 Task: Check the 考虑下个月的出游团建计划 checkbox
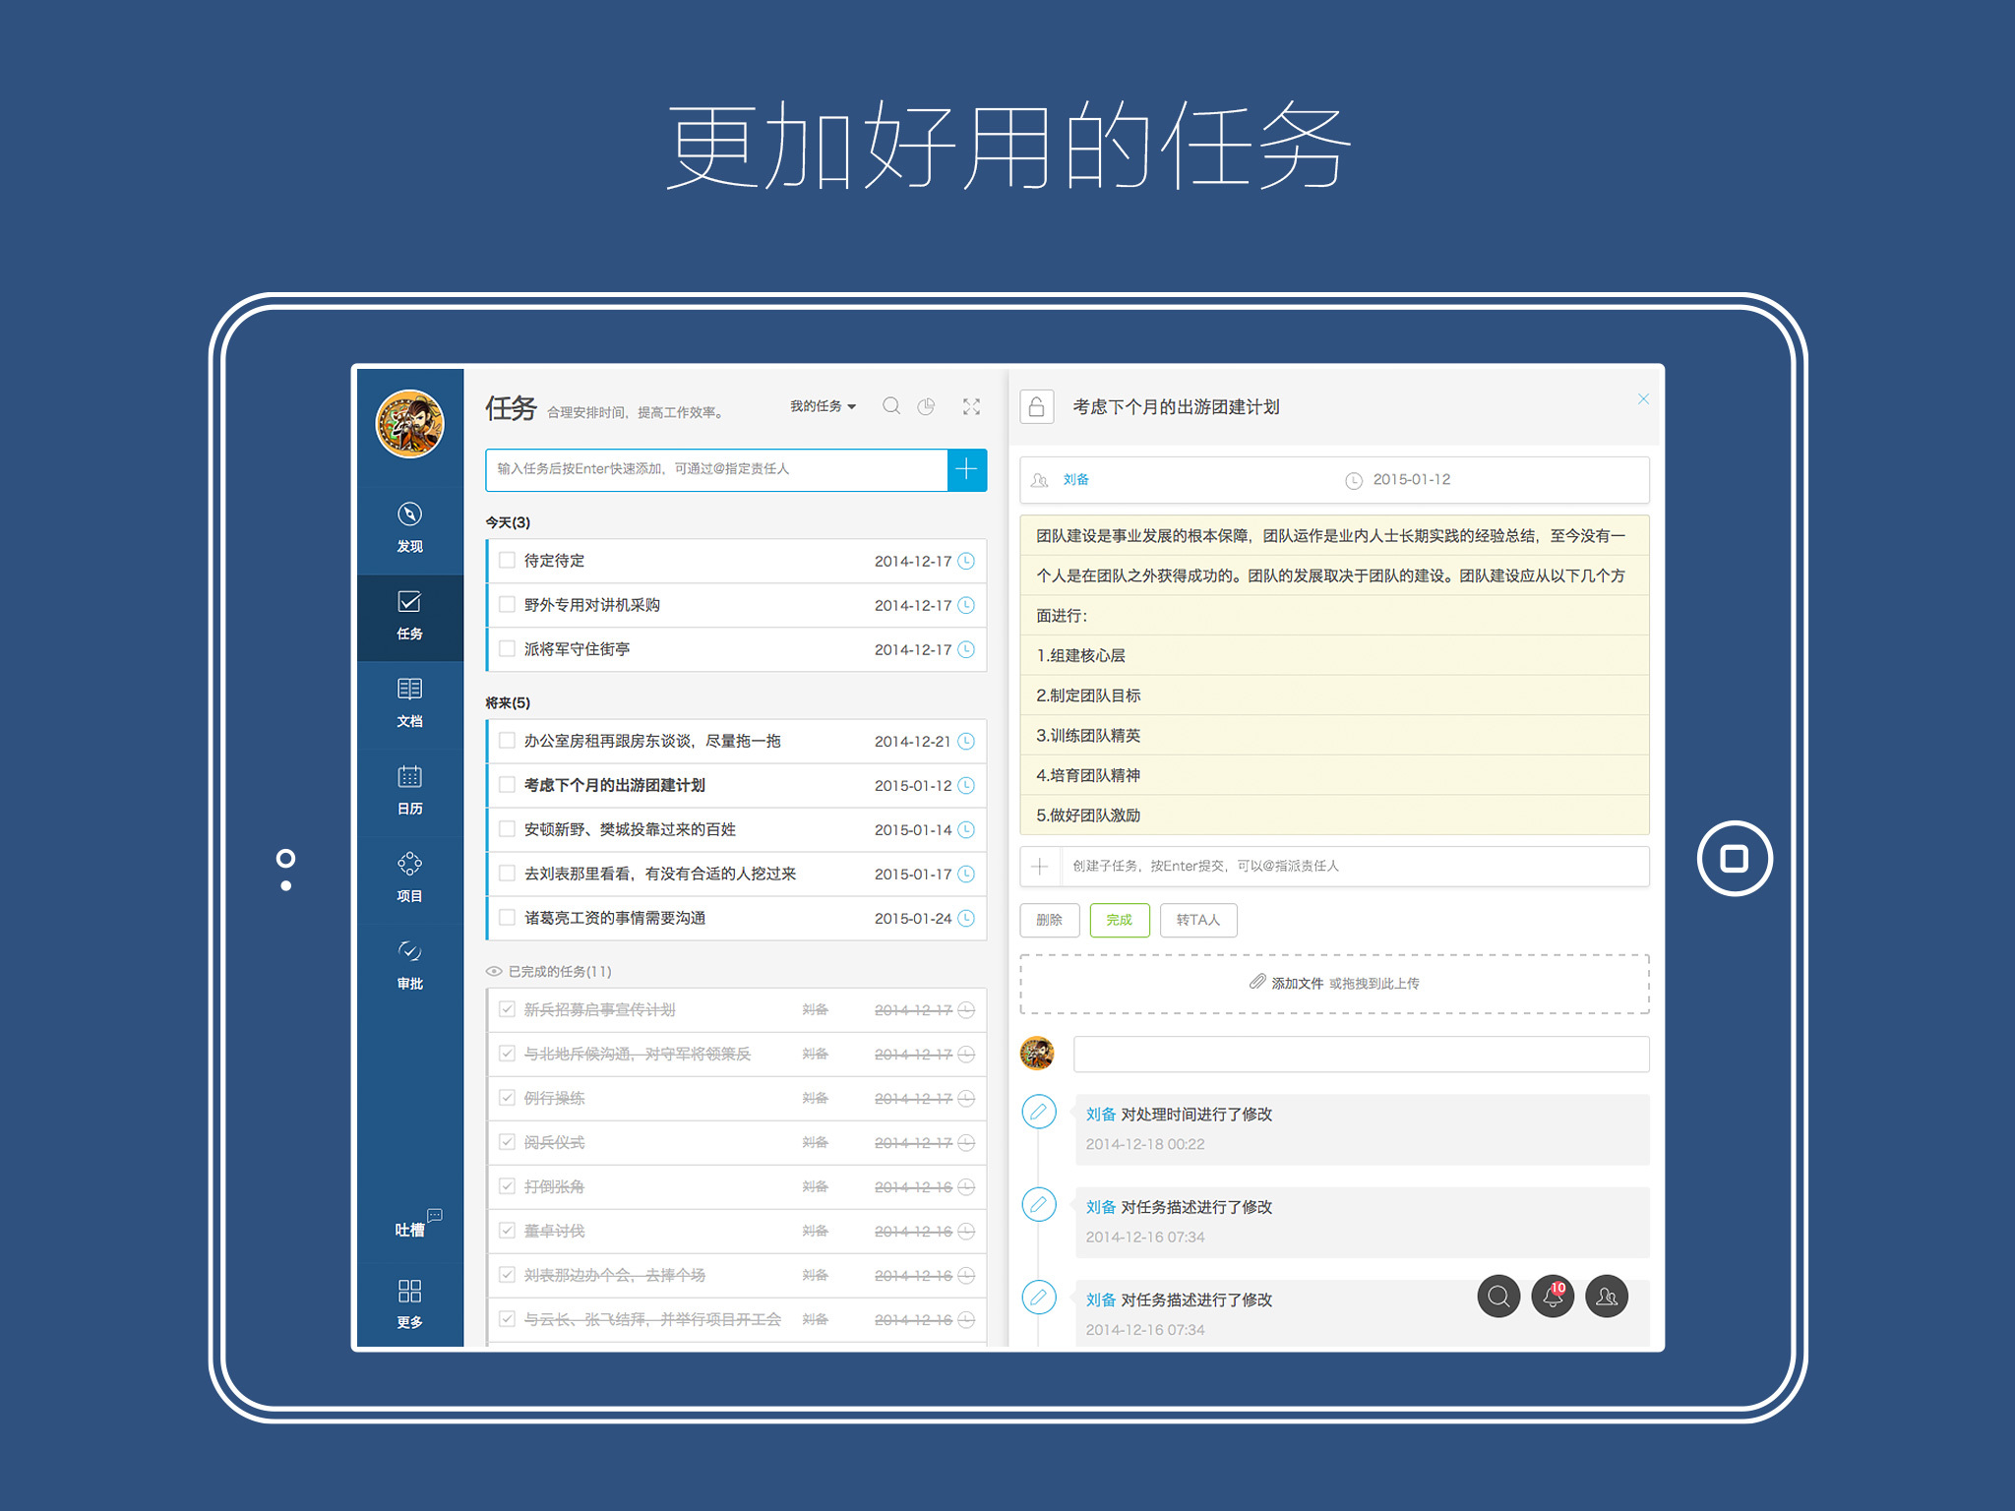pyautogui.click(x=507, y=784)
